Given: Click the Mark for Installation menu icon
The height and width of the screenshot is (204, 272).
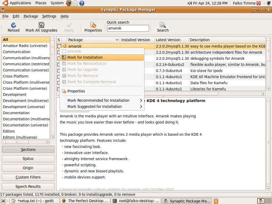Looking at the screenshot, I should coord(64,57).
